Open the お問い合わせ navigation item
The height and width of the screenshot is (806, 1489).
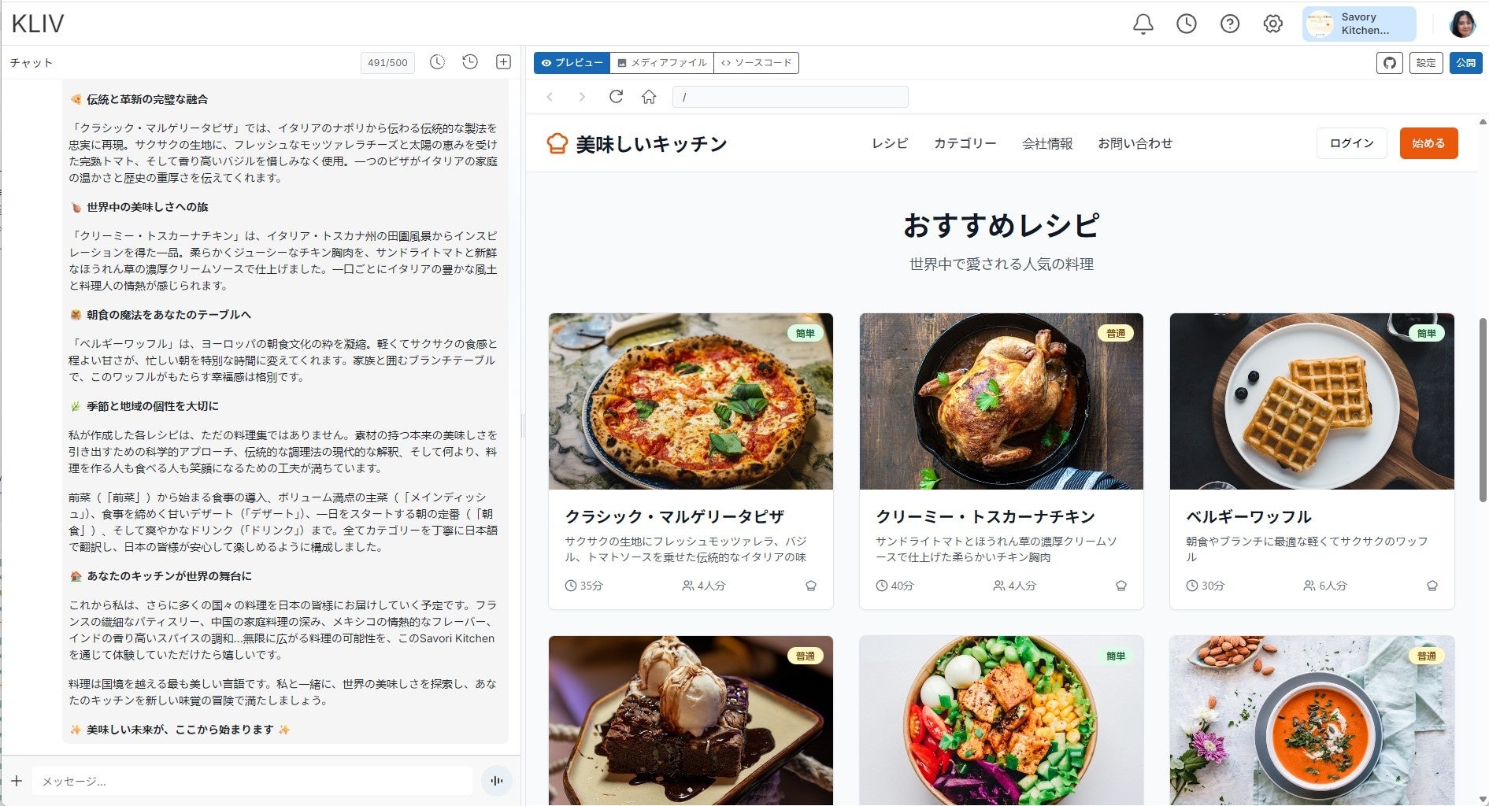pyautogui.click(x=1135, y=143)
